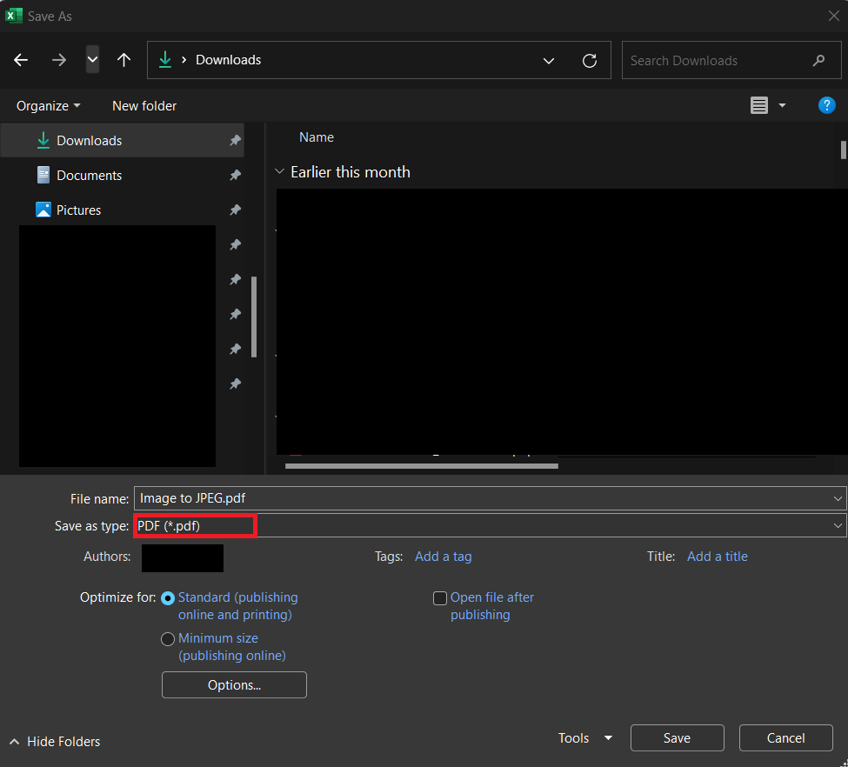
Task: Click the search magnifier icon
Action: (818, 61)
